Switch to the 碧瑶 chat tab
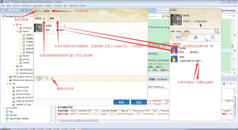Screen dimensions: 238x130 (54, 18)
